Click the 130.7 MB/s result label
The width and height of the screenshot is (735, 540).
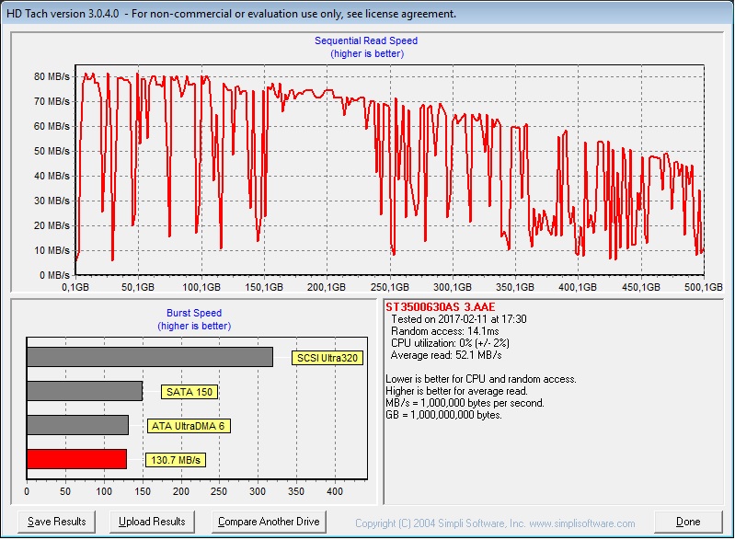click(176, 460)
